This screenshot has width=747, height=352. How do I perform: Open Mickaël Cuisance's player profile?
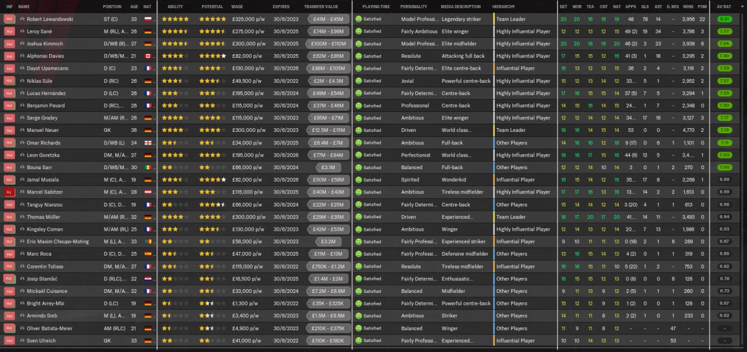[46, 291]
